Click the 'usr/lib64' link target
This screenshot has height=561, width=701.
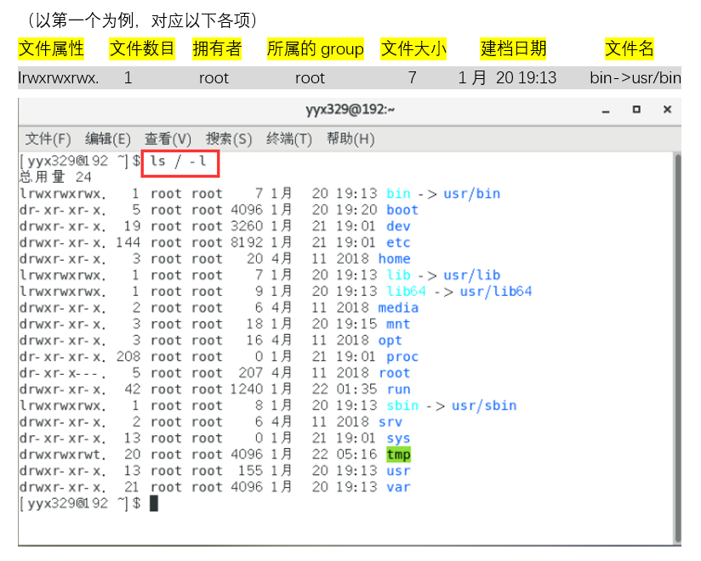pyautogui.click(x=496, y=292)
